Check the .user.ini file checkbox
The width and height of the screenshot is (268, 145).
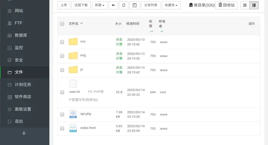(62, 92)
